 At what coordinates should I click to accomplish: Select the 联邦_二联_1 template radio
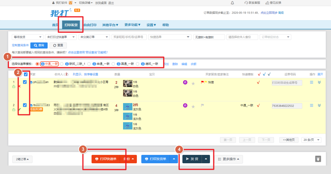[62, 64]
